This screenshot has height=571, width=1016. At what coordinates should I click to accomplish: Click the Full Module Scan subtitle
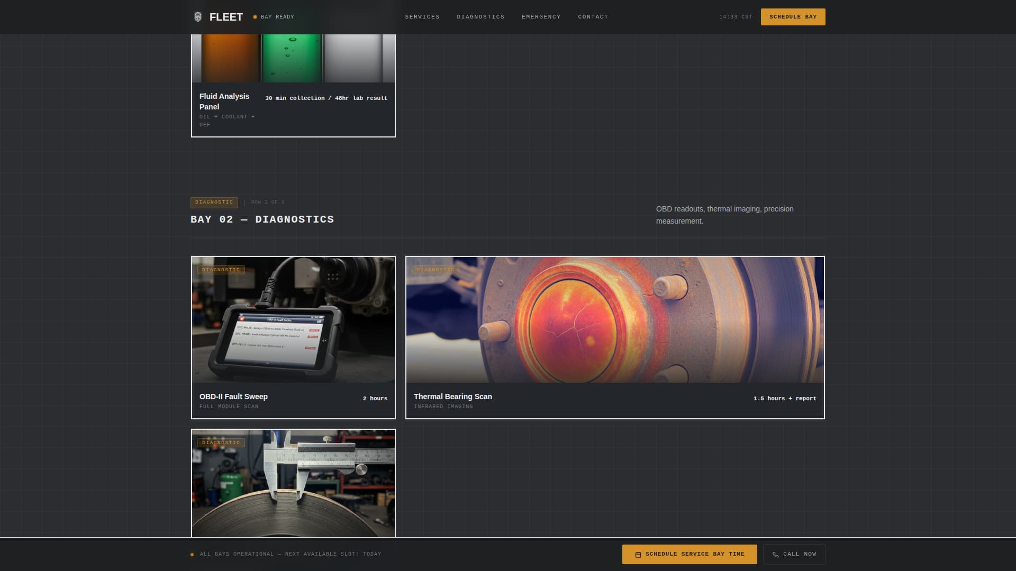pyautogui.click(x=229, y=407)
